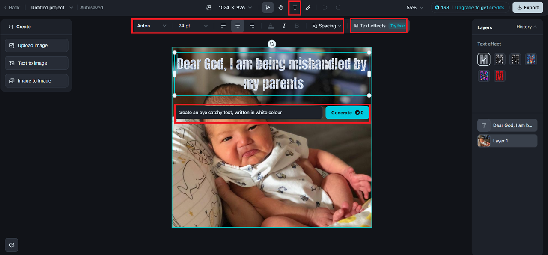This screenshot has height=255, width=548.
Task: Click the Untitled project name
Action: click(x=48, y=8)
